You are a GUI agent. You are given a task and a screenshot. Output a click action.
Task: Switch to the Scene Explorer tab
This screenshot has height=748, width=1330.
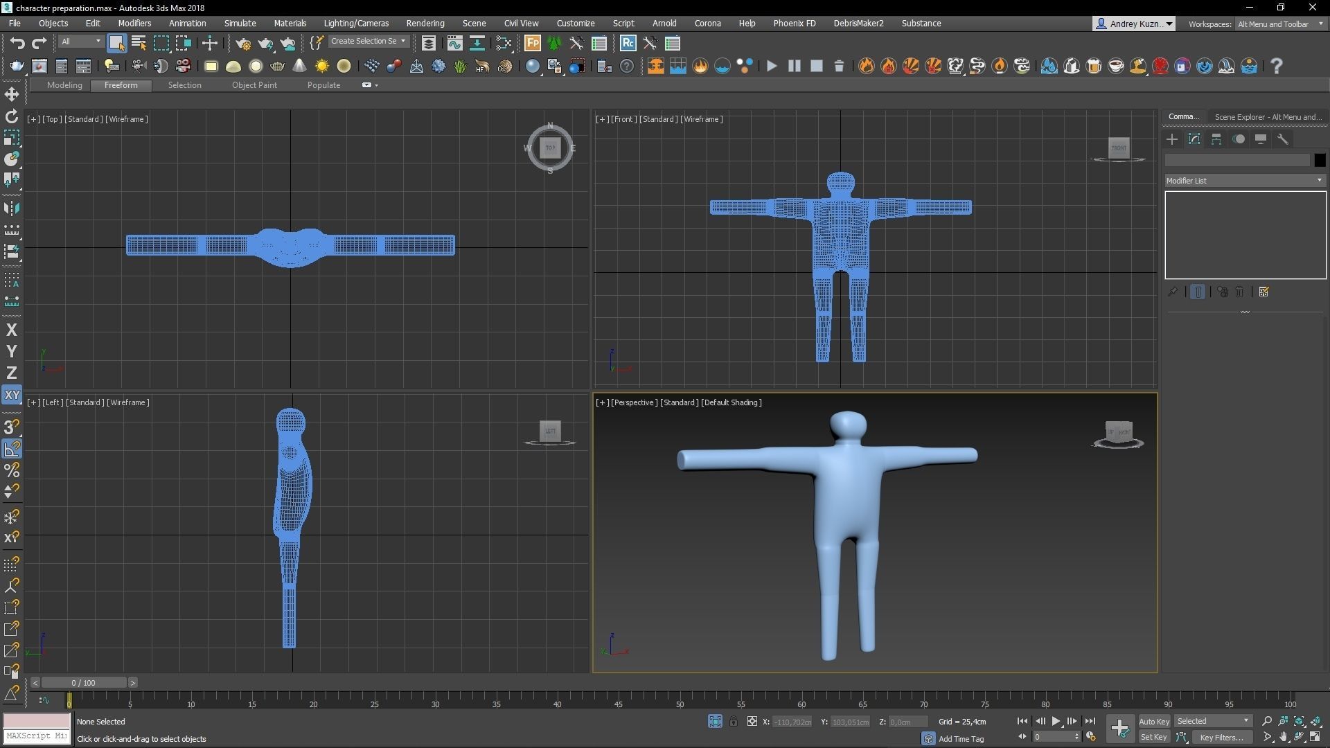(1267, 116)
